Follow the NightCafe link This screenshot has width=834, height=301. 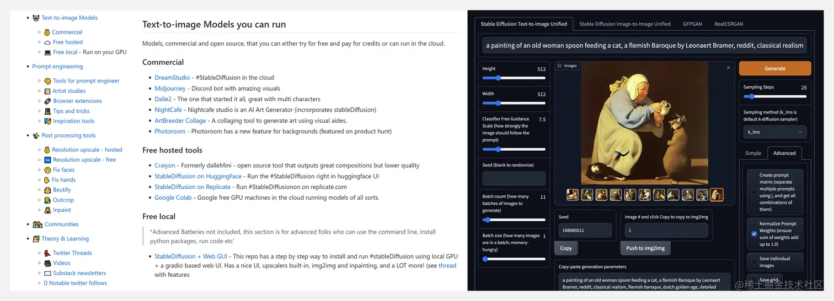click(x=168, y=110)
